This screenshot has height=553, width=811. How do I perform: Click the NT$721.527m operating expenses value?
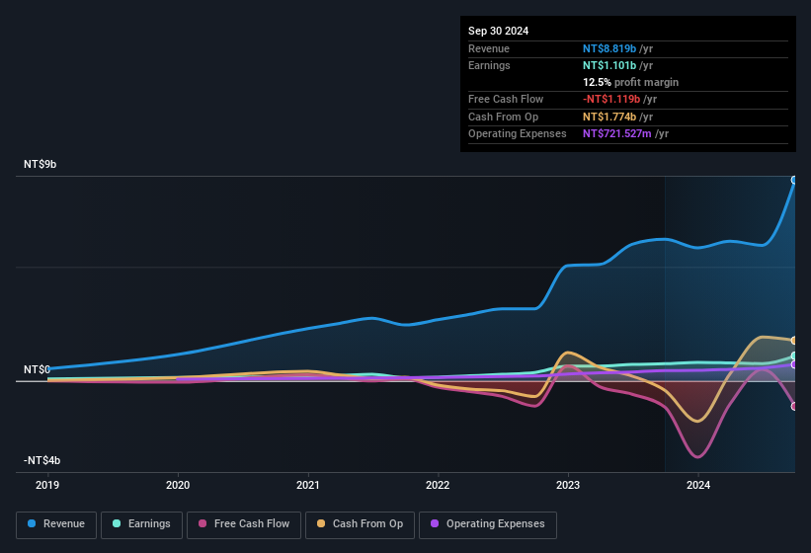tap(616, 133)
